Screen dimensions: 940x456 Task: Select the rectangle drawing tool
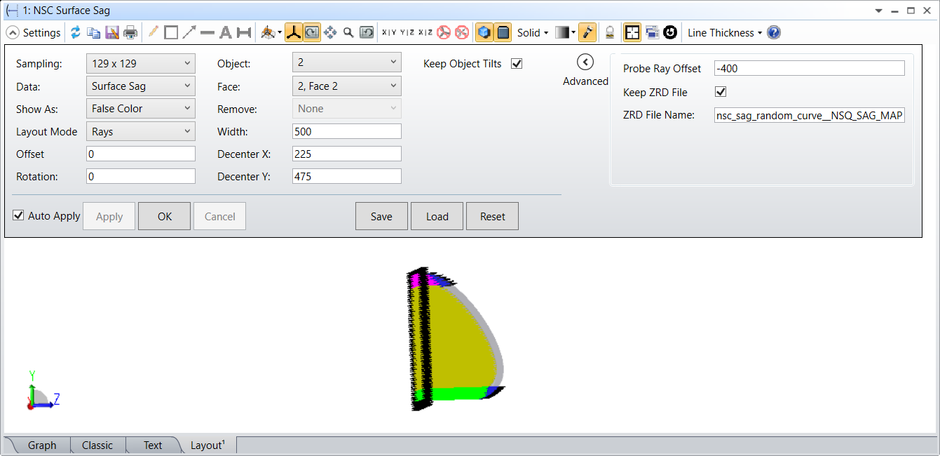click(x=171, y=32)
